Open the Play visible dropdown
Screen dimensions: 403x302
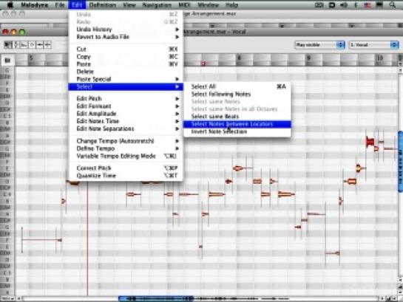319,44
